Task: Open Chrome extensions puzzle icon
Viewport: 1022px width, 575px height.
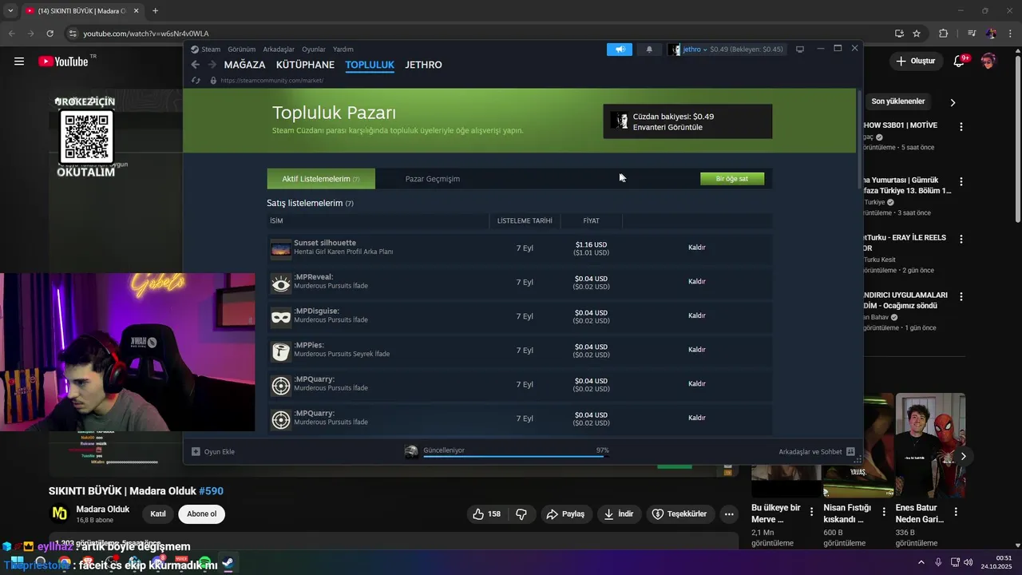Action: (x=944, y=34)
